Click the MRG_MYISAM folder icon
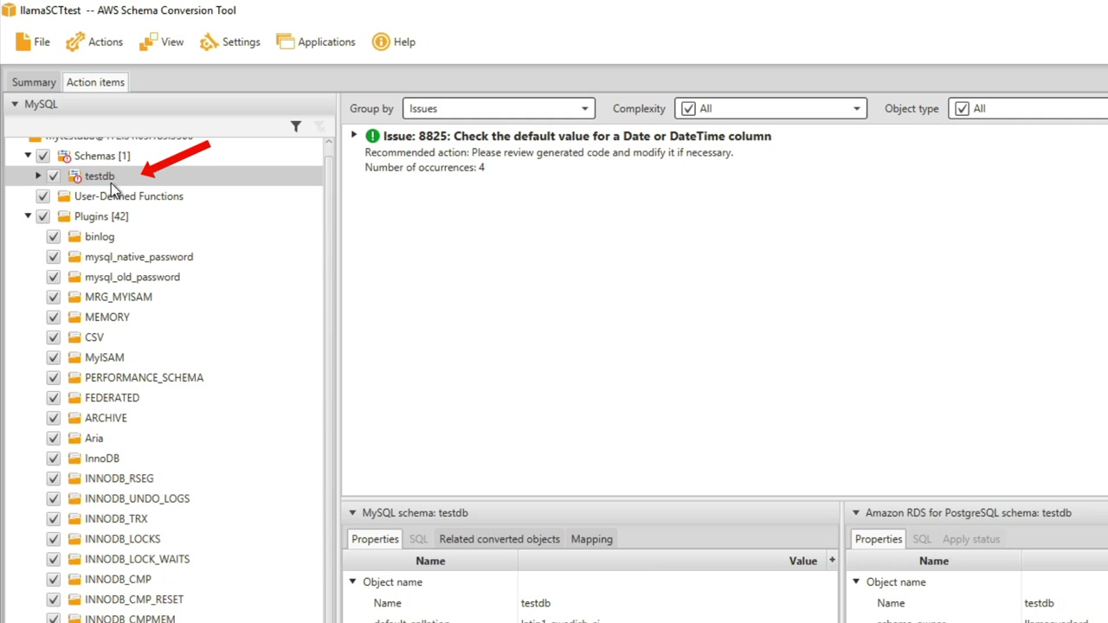The image size is (1108, 623). click(x=74, y=297)
